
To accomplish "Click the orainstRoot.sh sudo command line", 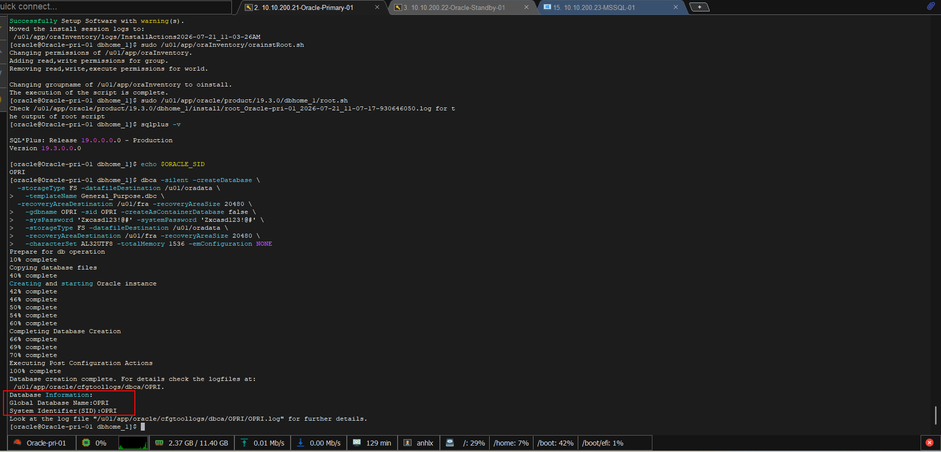I will click(x=157, y=45).
